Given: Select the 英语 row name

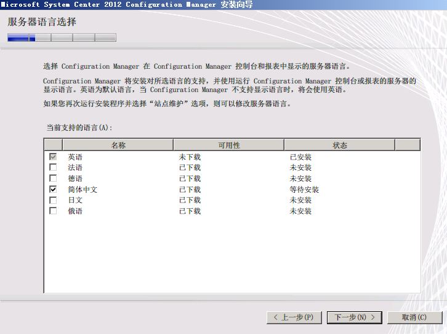Looking at the screenshot, I should click(75, 157).
